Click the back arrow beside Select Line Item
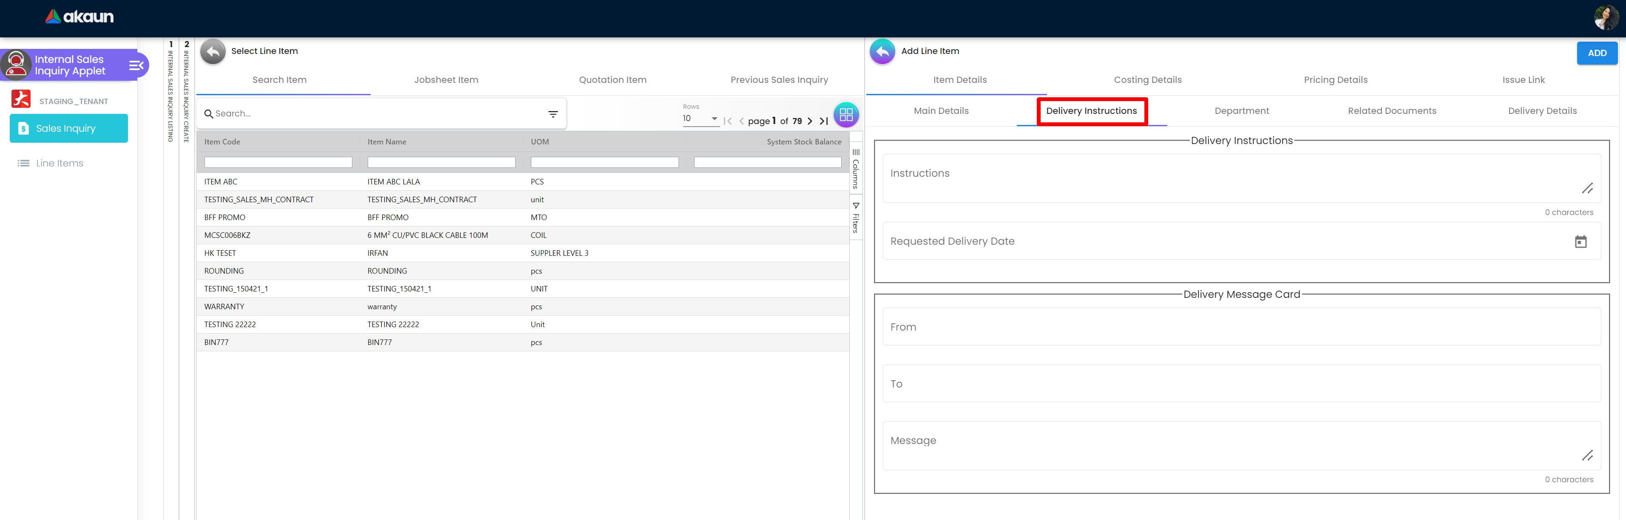 pos(213,52)
